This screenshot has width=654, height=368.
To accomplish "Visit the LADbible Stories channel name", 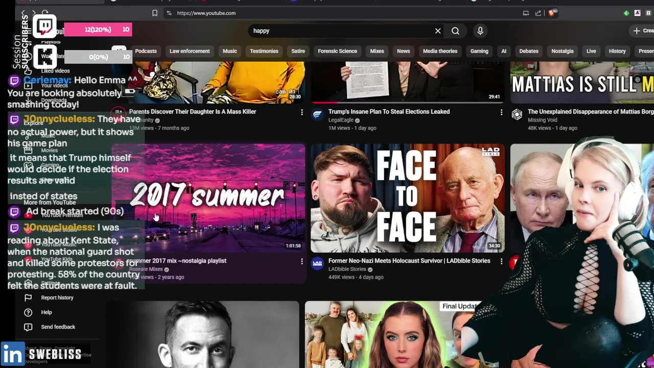I will (x=347, y=269).
